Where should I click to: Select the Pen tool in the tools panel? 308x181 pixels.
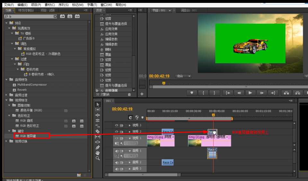click(98, 147)
